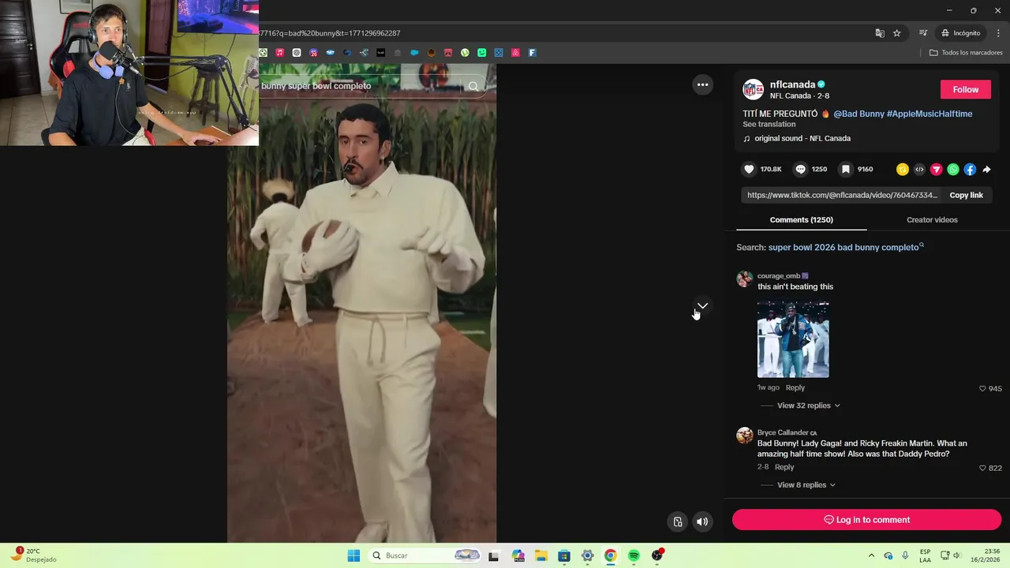Share the video to WhatsApp
The height and width of the screenshot is (568, 1010).
click(953, 170)
